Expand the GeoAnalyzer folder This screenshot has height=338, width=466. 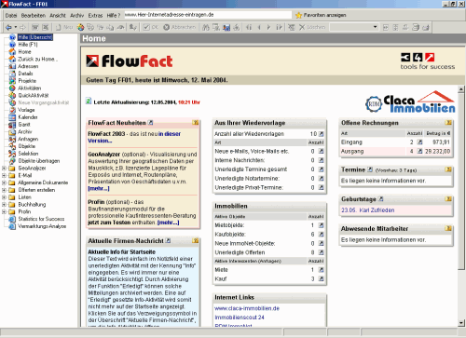[4, 168]
